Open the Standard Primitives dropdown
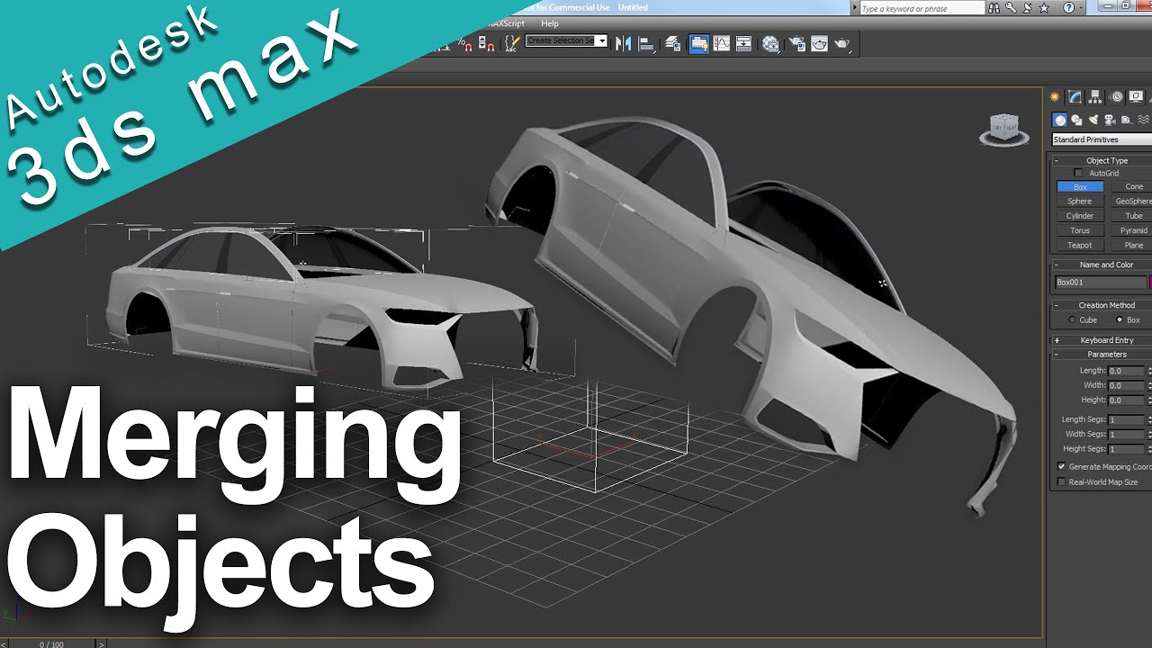The width and height of the screenshot is (1152, 648). (x=1102, y=139)
